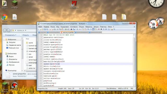
Task: Select Документы in the Explorer sidebar
Action: (12, 59)
